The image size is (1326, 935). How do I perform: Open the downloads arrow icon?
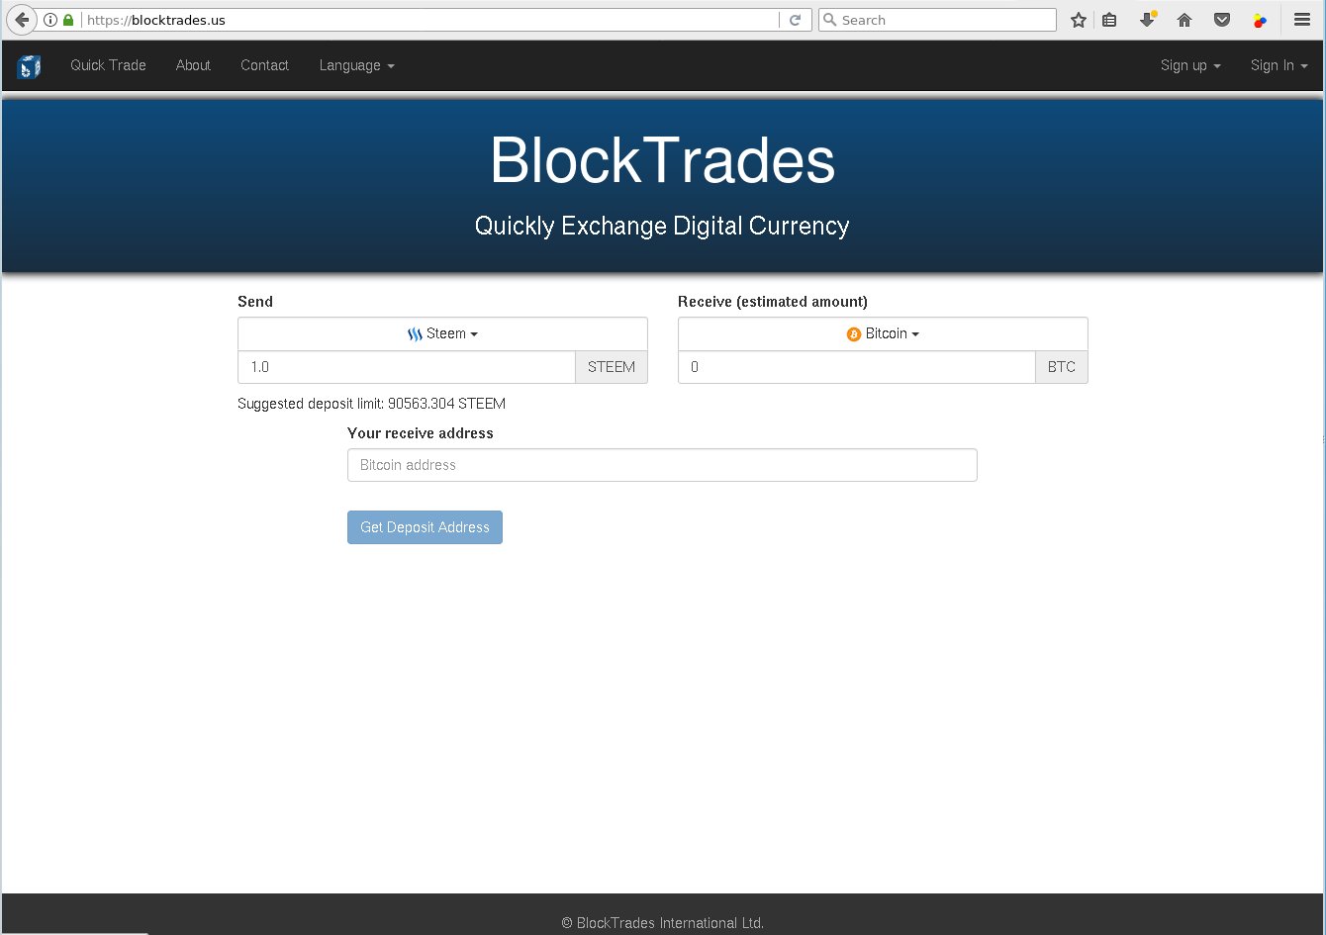[x=1147, y=19]
